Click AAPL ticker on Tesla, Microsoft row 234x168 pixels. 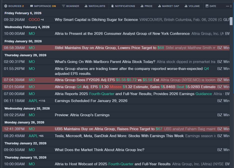[33, 136]
